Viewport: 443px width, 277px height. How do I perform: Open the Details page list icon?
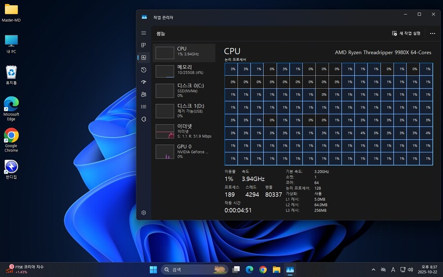tap(144, 107)
